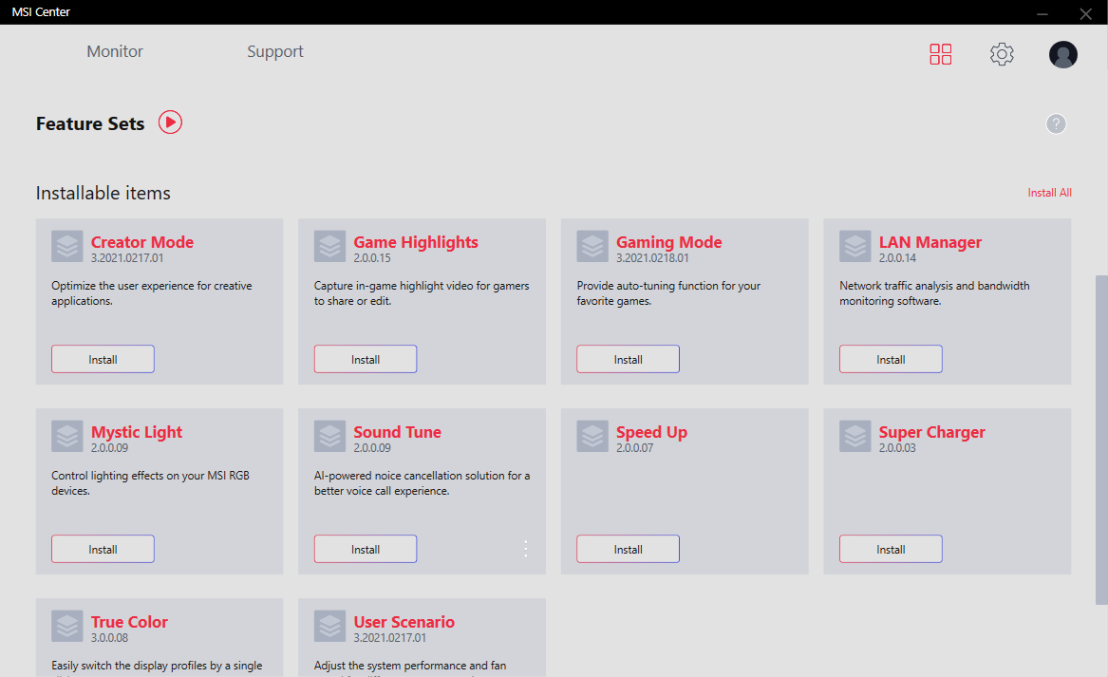The height and width of the screenshot is (677, 1108).
Task: Click LAN Manager version 2.0.0.14
Action: pos(897,258)
